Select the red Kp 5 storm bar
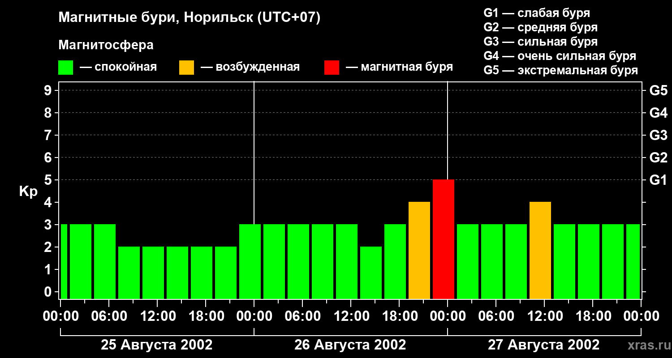The width and height of the screenshot is (672, 358). [x=444, y=239]
